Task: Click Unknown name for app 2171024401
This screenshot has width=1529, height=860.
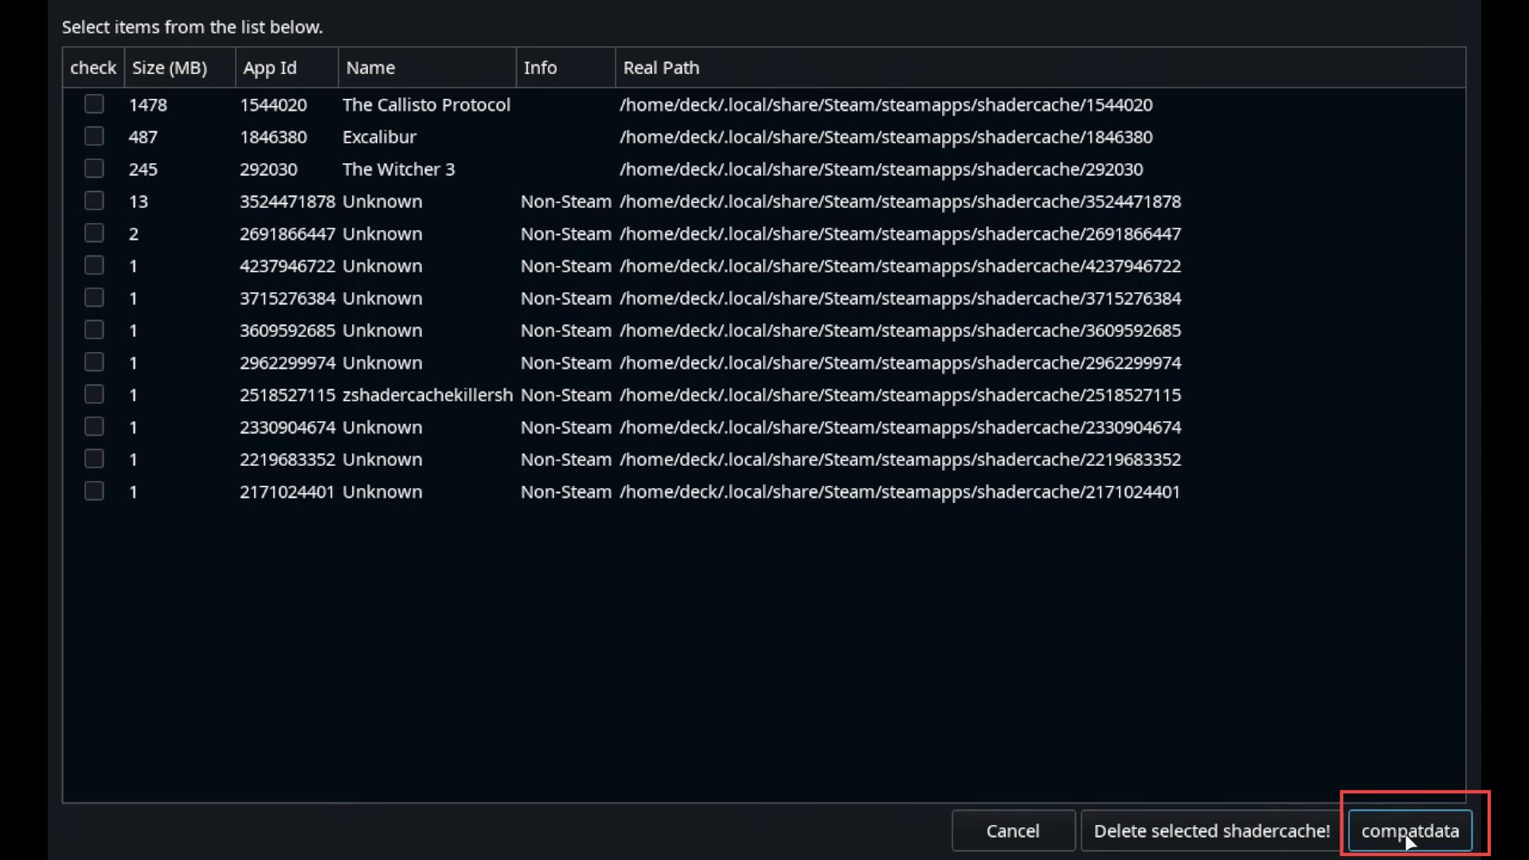Action: tap(382, 491)
